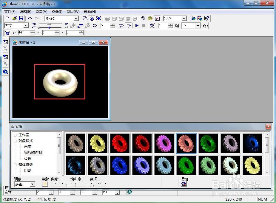Select 阴影 in the tree
The width and height of the screenshot is (276, 203).
(28, 170)
